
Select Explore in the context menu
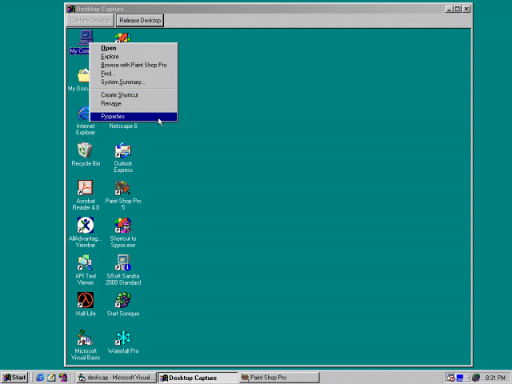pos(110,57)
